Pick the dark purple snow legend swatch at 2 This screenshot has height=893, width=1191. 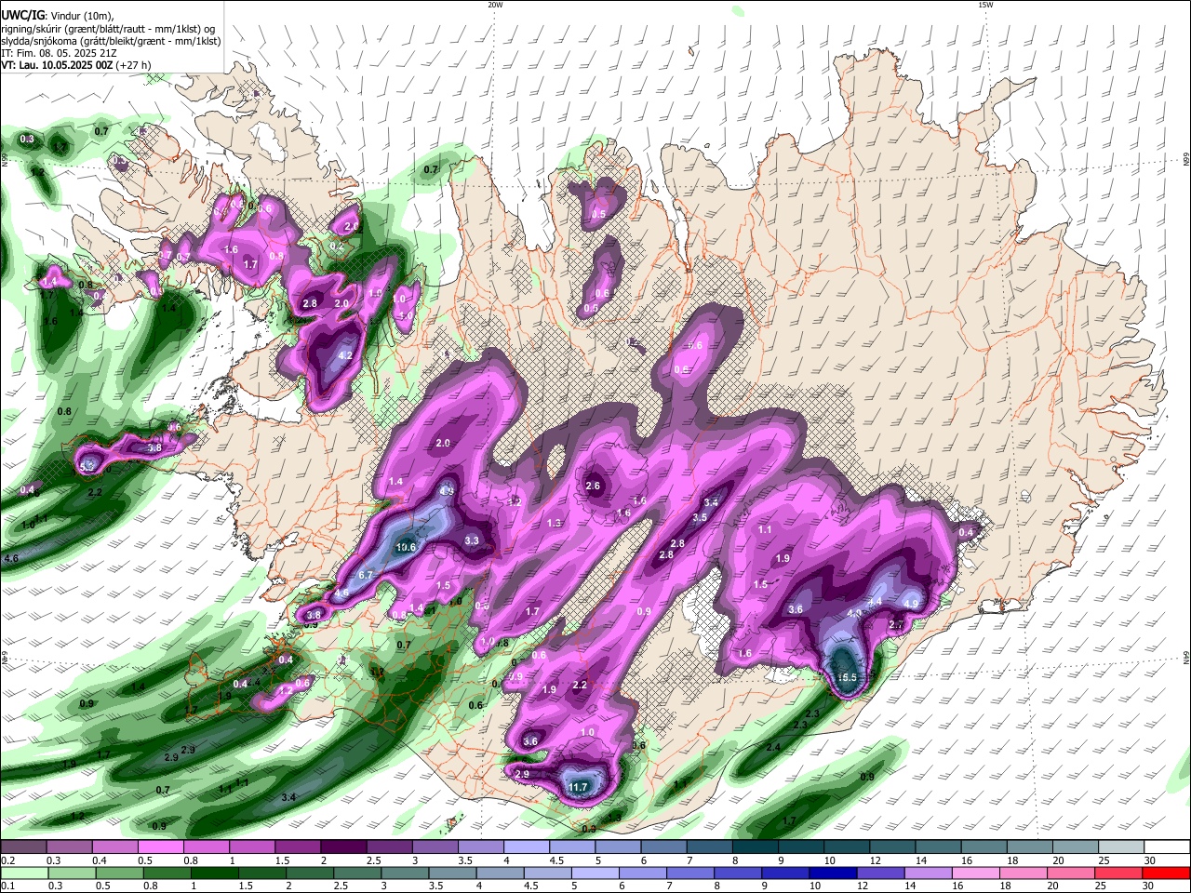(342, 847)
